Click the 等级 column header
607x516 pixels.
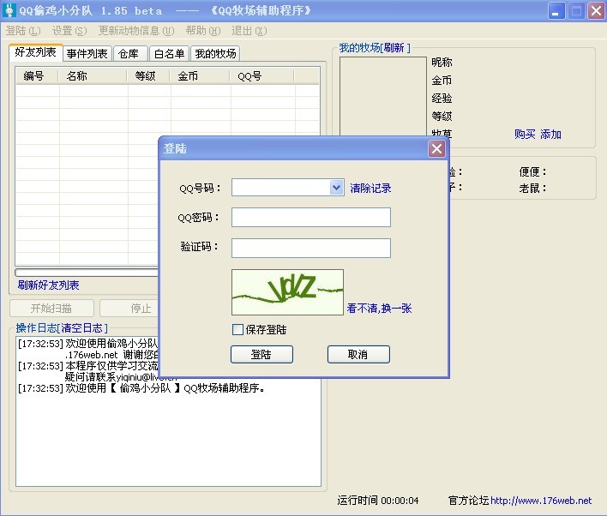148,76
